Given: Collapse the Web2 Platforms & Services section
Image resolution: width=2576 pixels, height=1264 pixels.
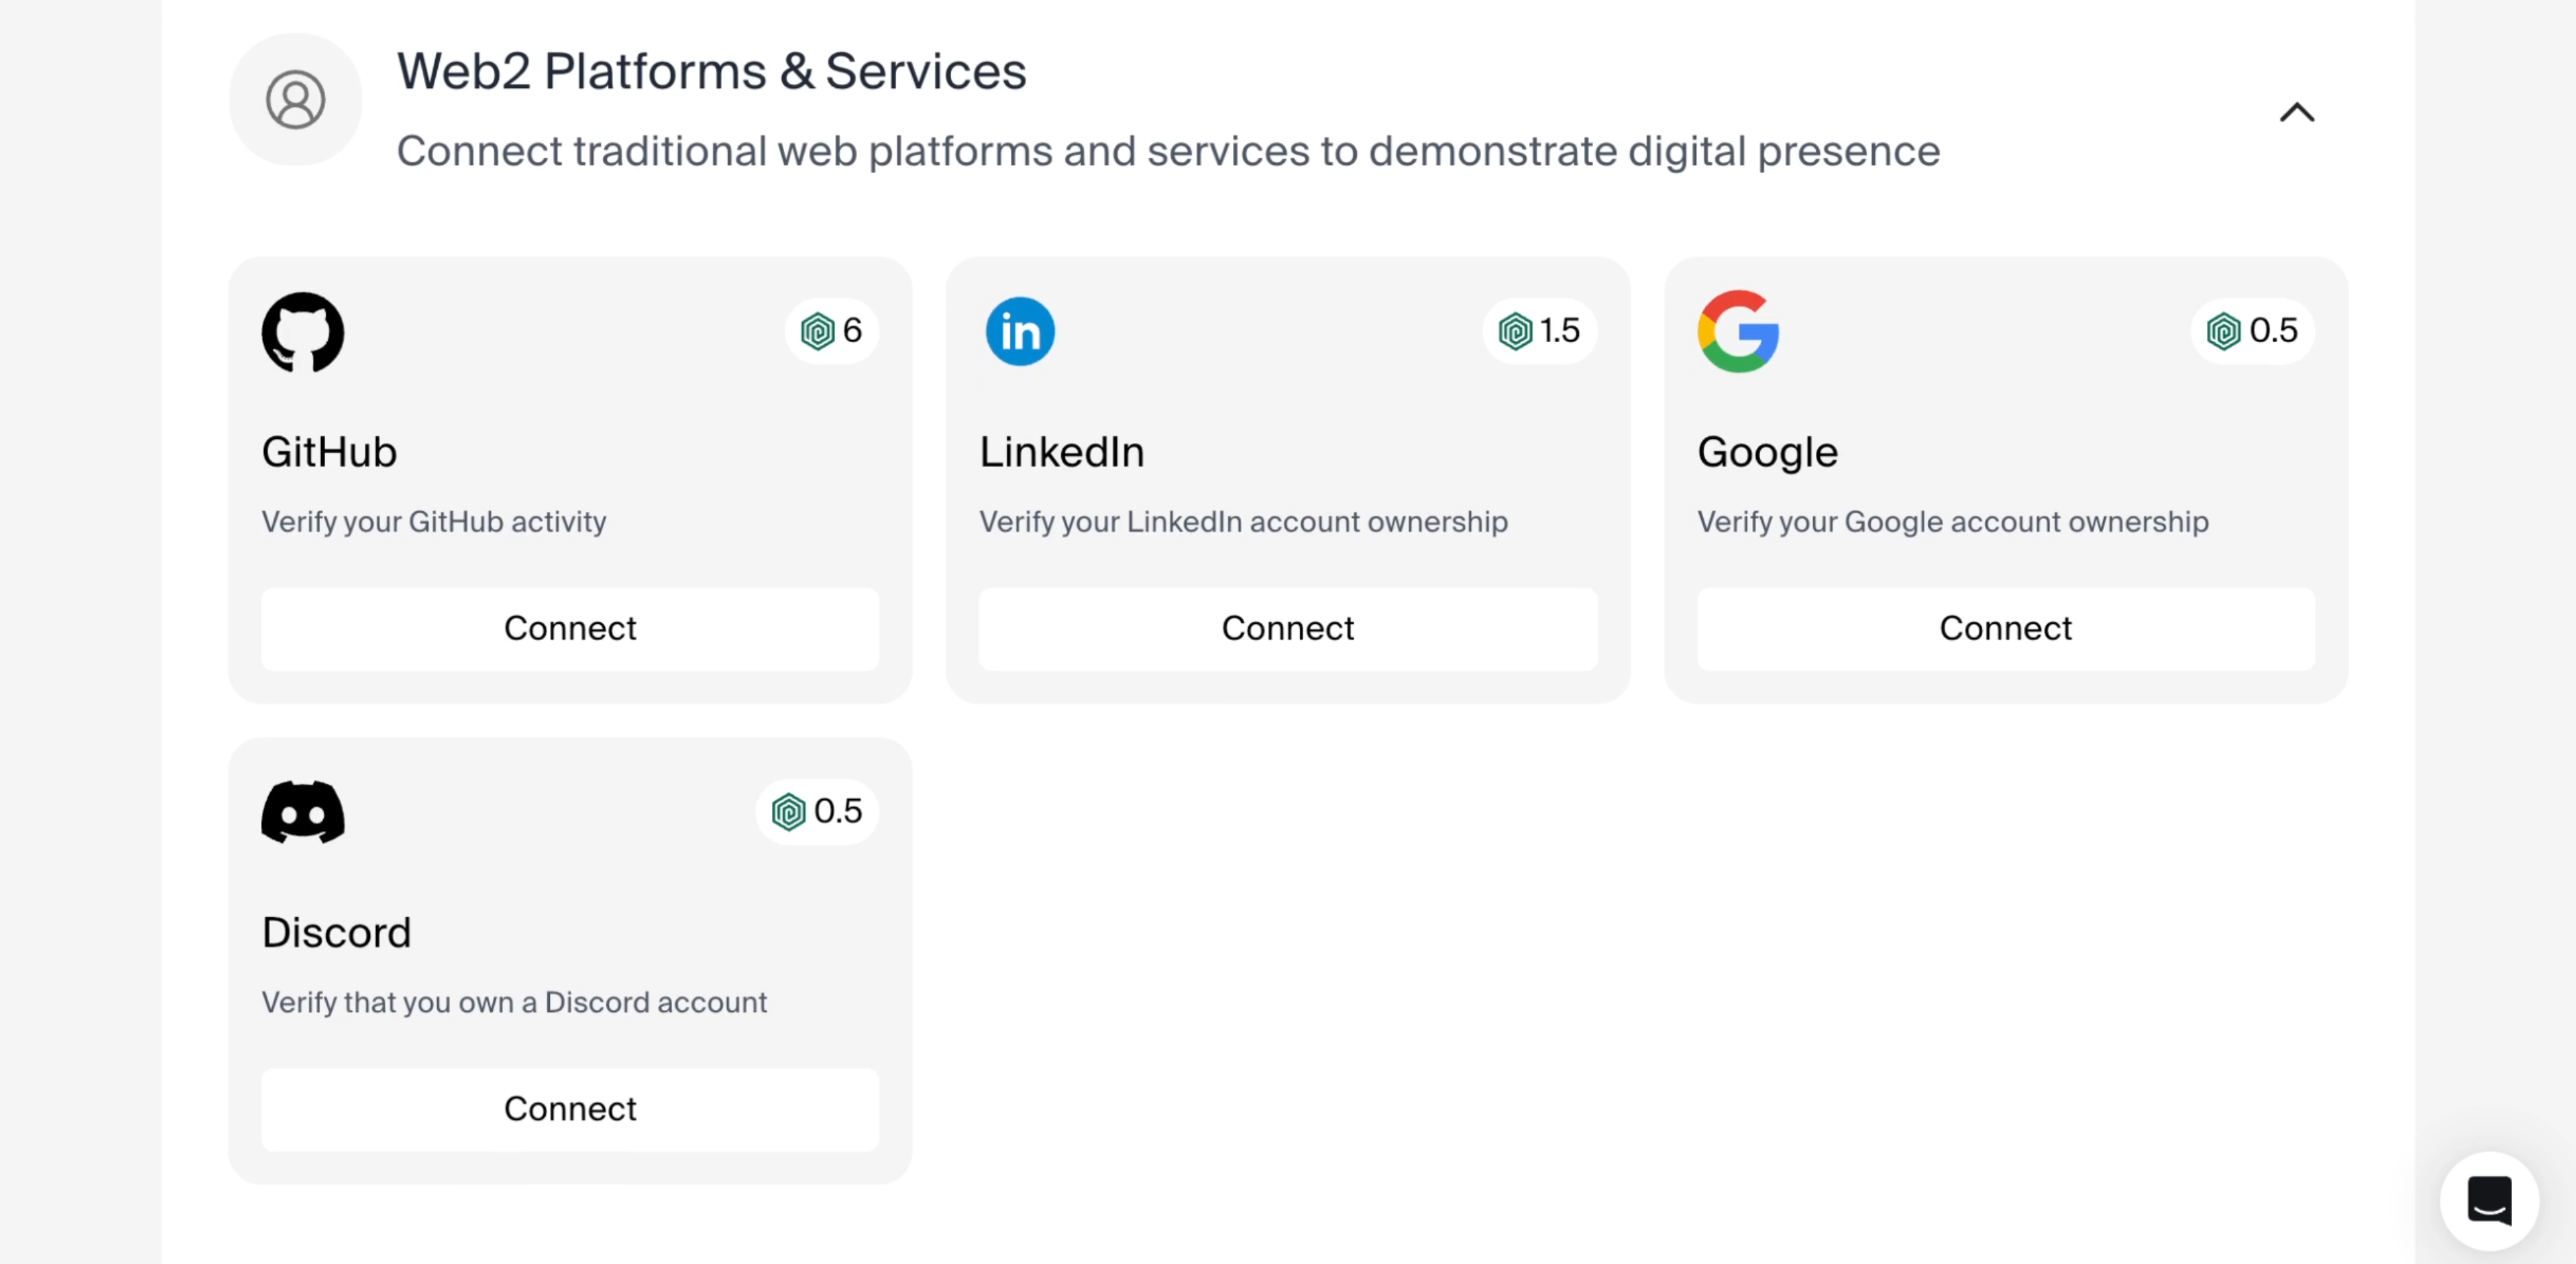Looking at the screenshot, I should 2297,112.
